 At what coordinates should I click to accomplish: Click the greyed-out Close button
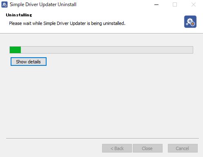(x=147, y=148)
